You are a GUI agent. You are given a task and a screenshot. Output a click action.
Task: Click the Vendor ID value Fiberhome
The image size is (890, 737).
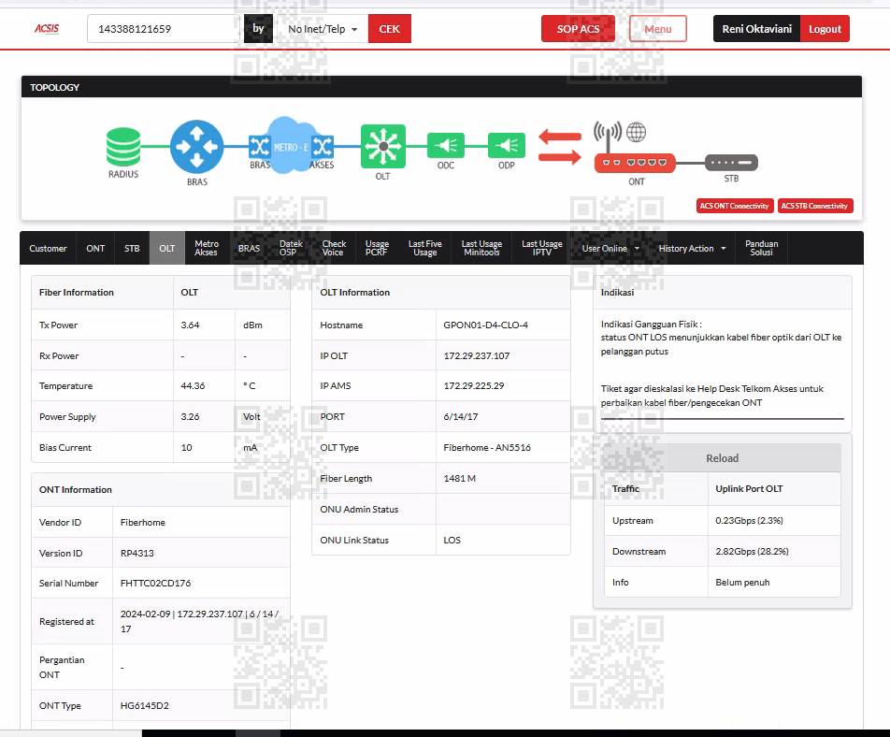142,523
